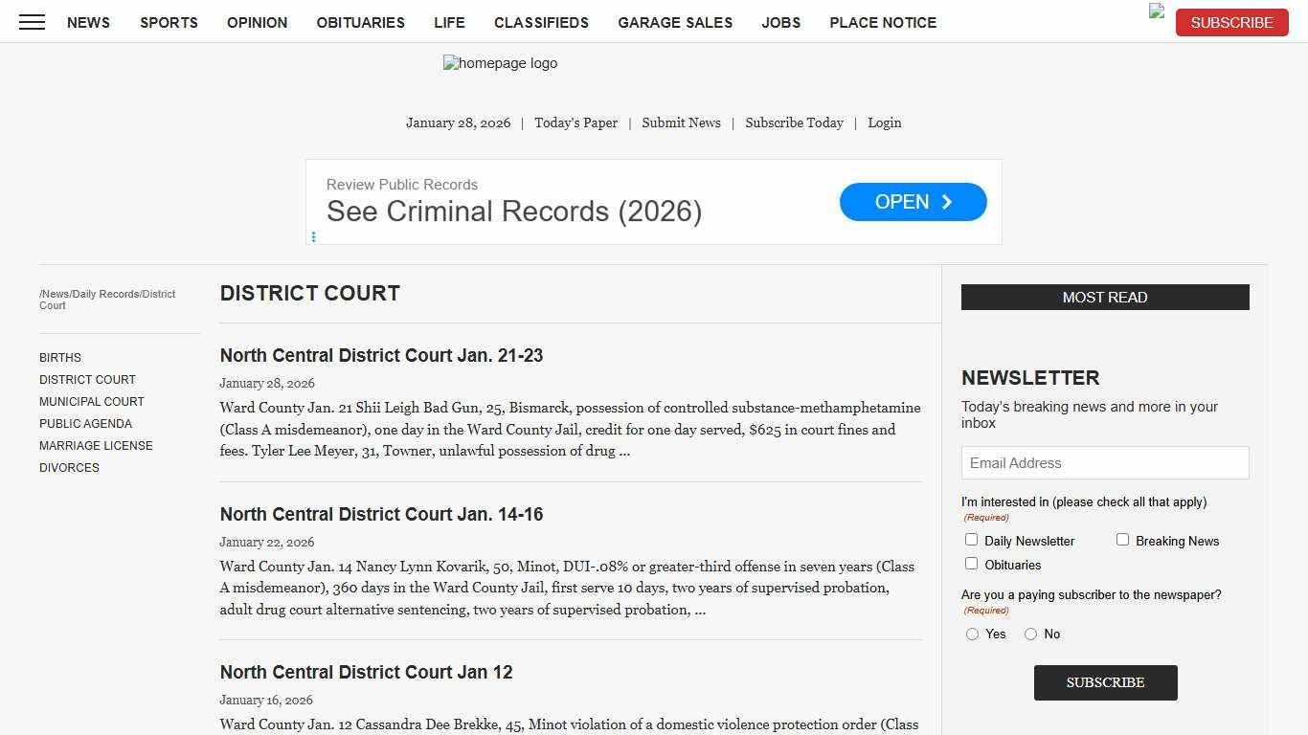Click the Email Address input field
1308x735 pixels.
[x=1105, y=462]
